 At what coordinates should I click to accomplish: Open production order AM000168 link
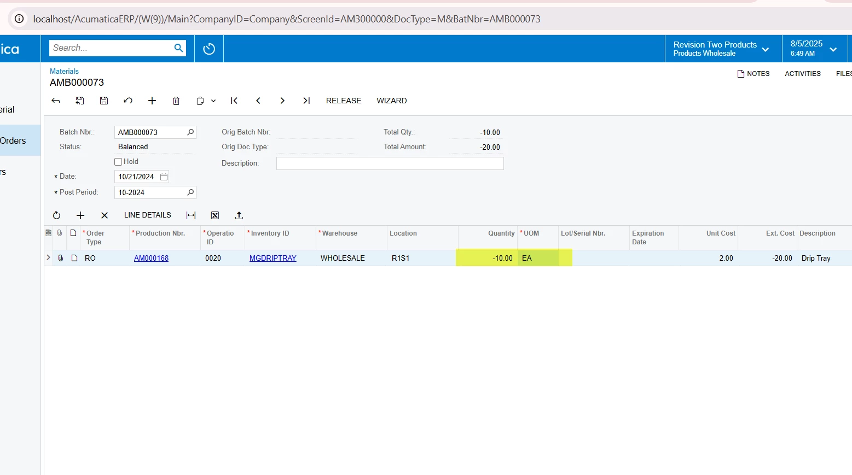click(151, 258)
